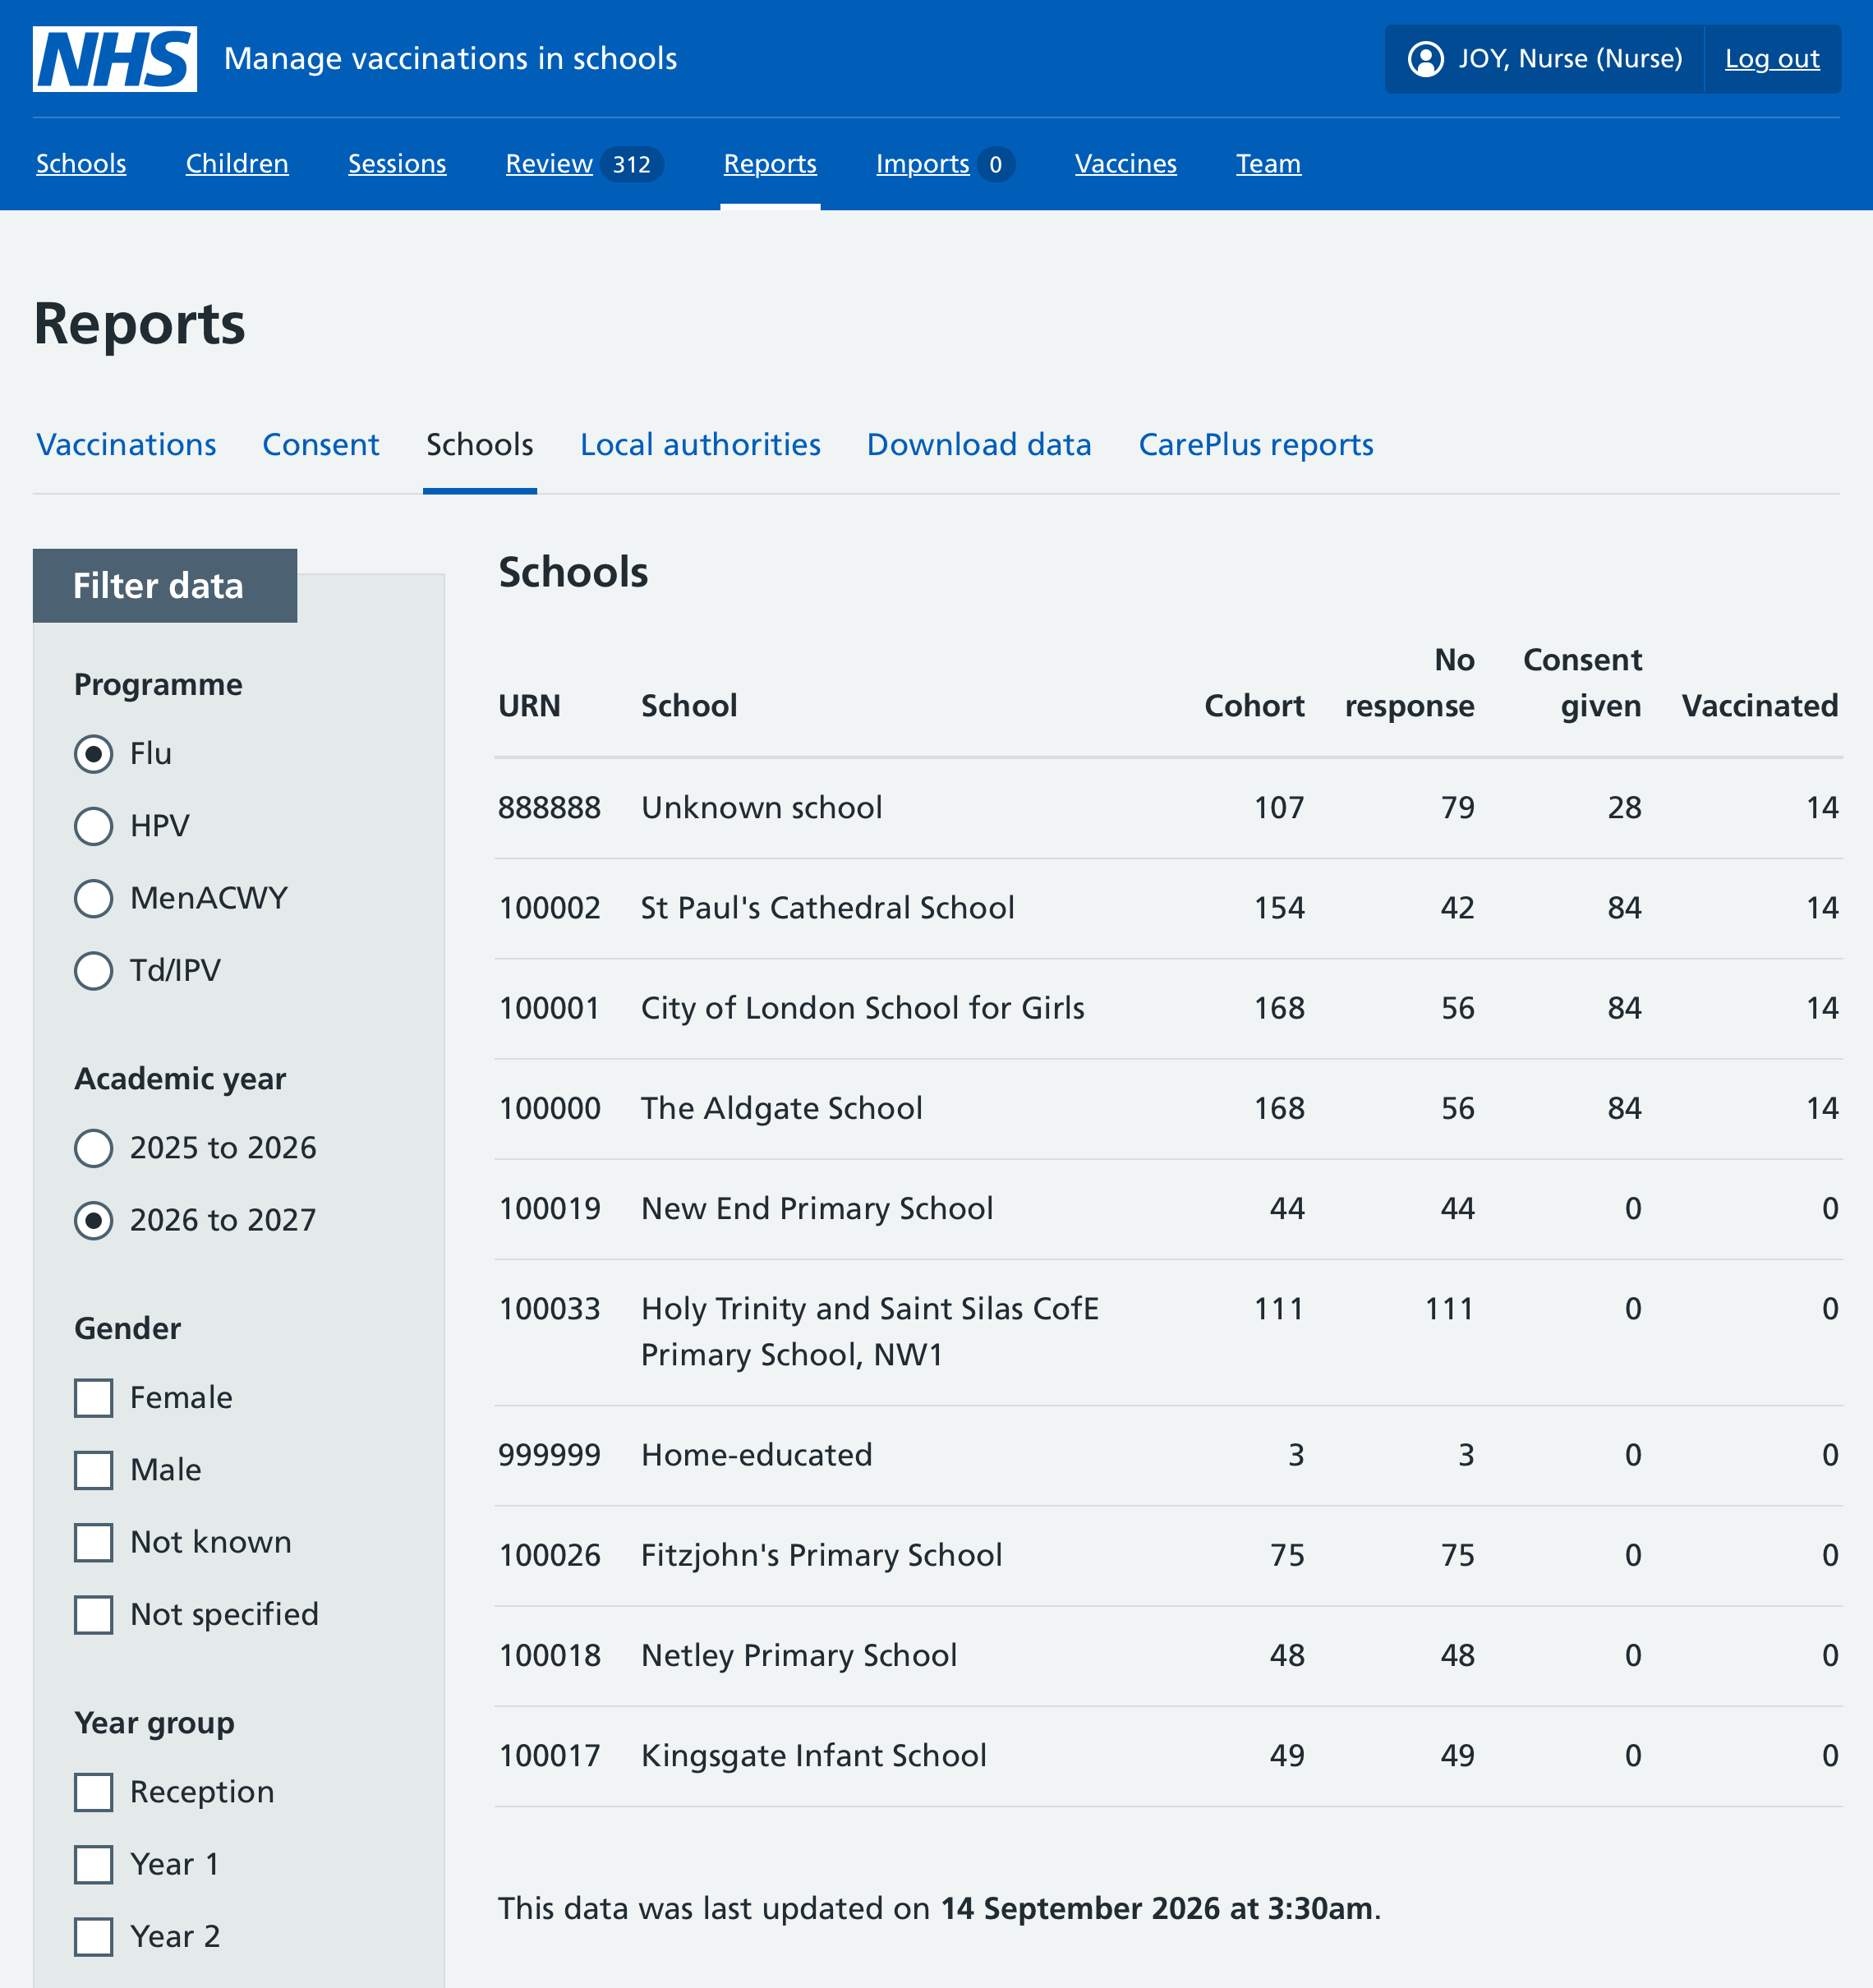Go to the Imports navigation link
The width and height of the screenshot is (1873, 1988).
[945, 163]
